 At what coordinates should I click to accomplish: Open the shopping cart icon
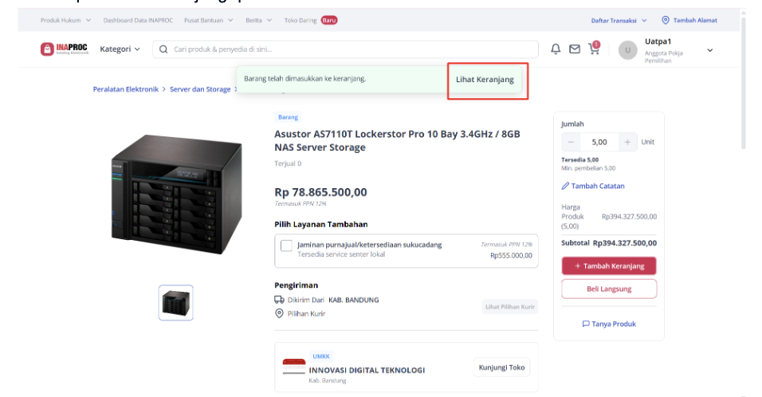tap(594, 48)
